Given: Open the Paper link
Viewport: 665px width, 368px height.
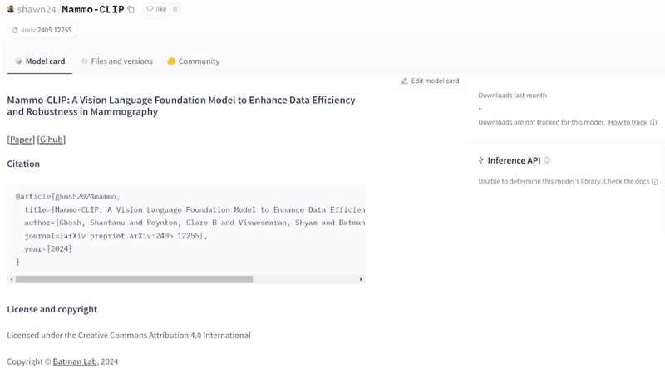Looking at the screenshot, I should click(21, 140).
